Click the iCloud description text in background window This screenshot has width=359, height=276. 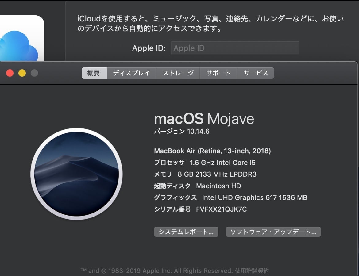[210, 23]
